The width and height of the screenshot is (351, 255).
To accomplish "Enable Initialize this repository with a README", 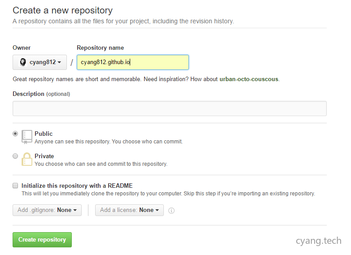I will 15,186.
